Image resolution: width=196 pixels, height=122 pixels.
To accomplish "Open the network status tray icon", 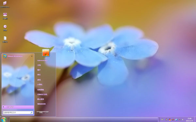I will (x=180, y=120).
